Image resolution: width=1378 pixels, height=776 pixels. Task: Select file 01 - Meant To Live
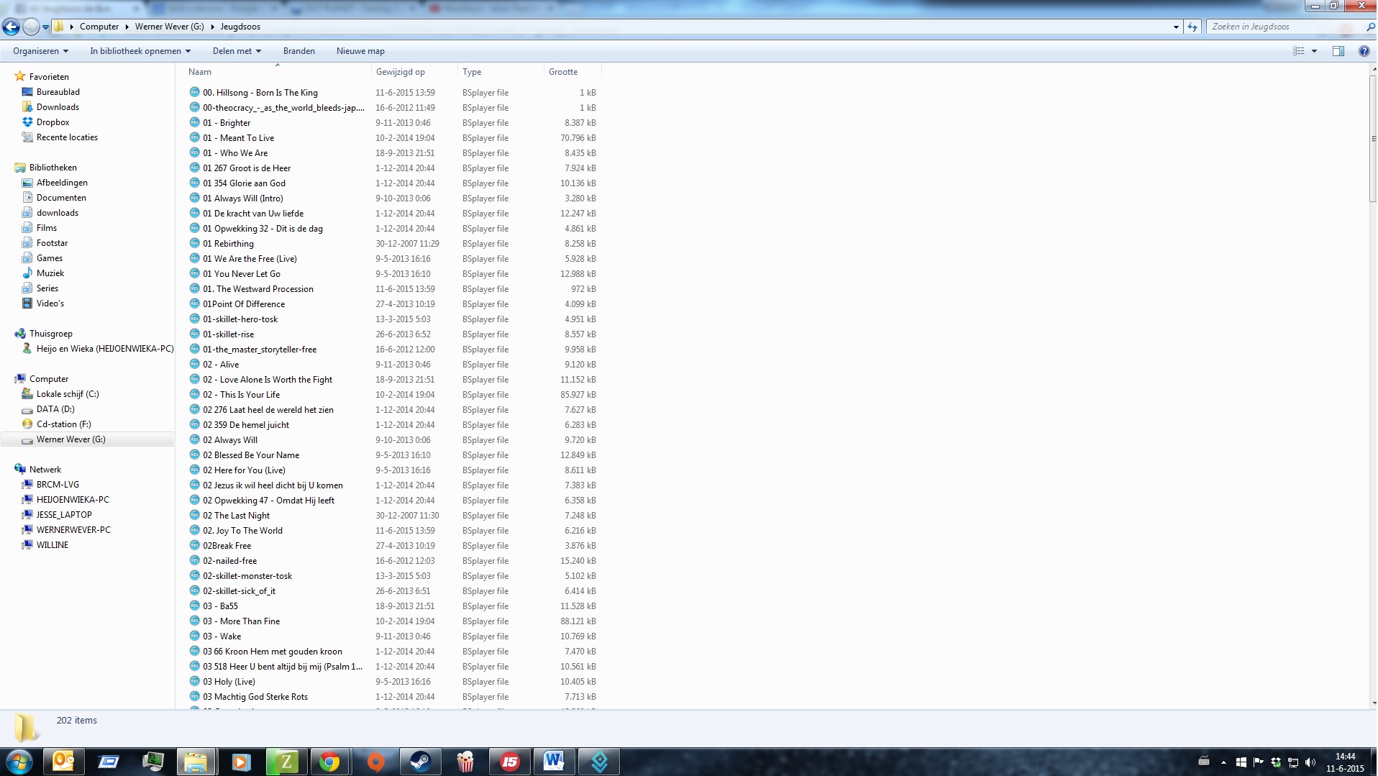238,138
